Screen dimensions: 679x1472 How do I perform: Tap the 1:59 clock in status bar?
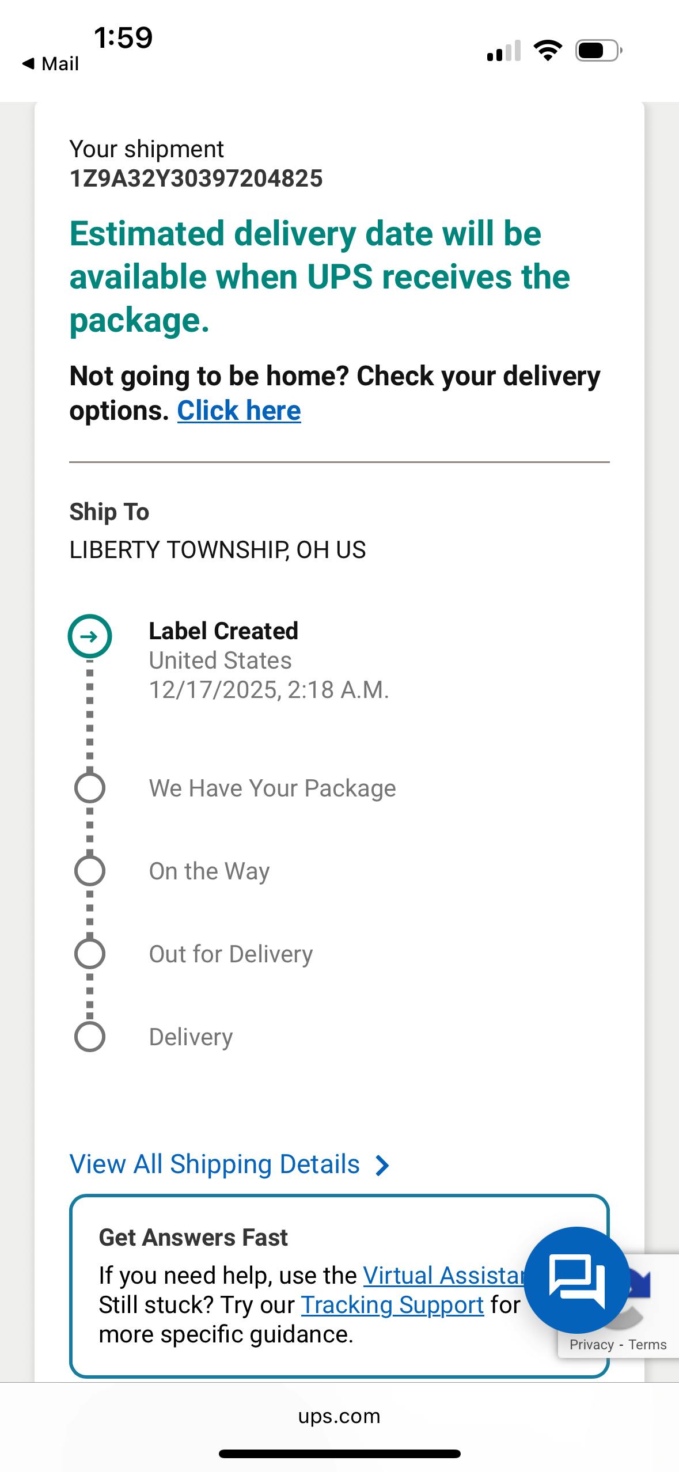(x=123, y=38)
